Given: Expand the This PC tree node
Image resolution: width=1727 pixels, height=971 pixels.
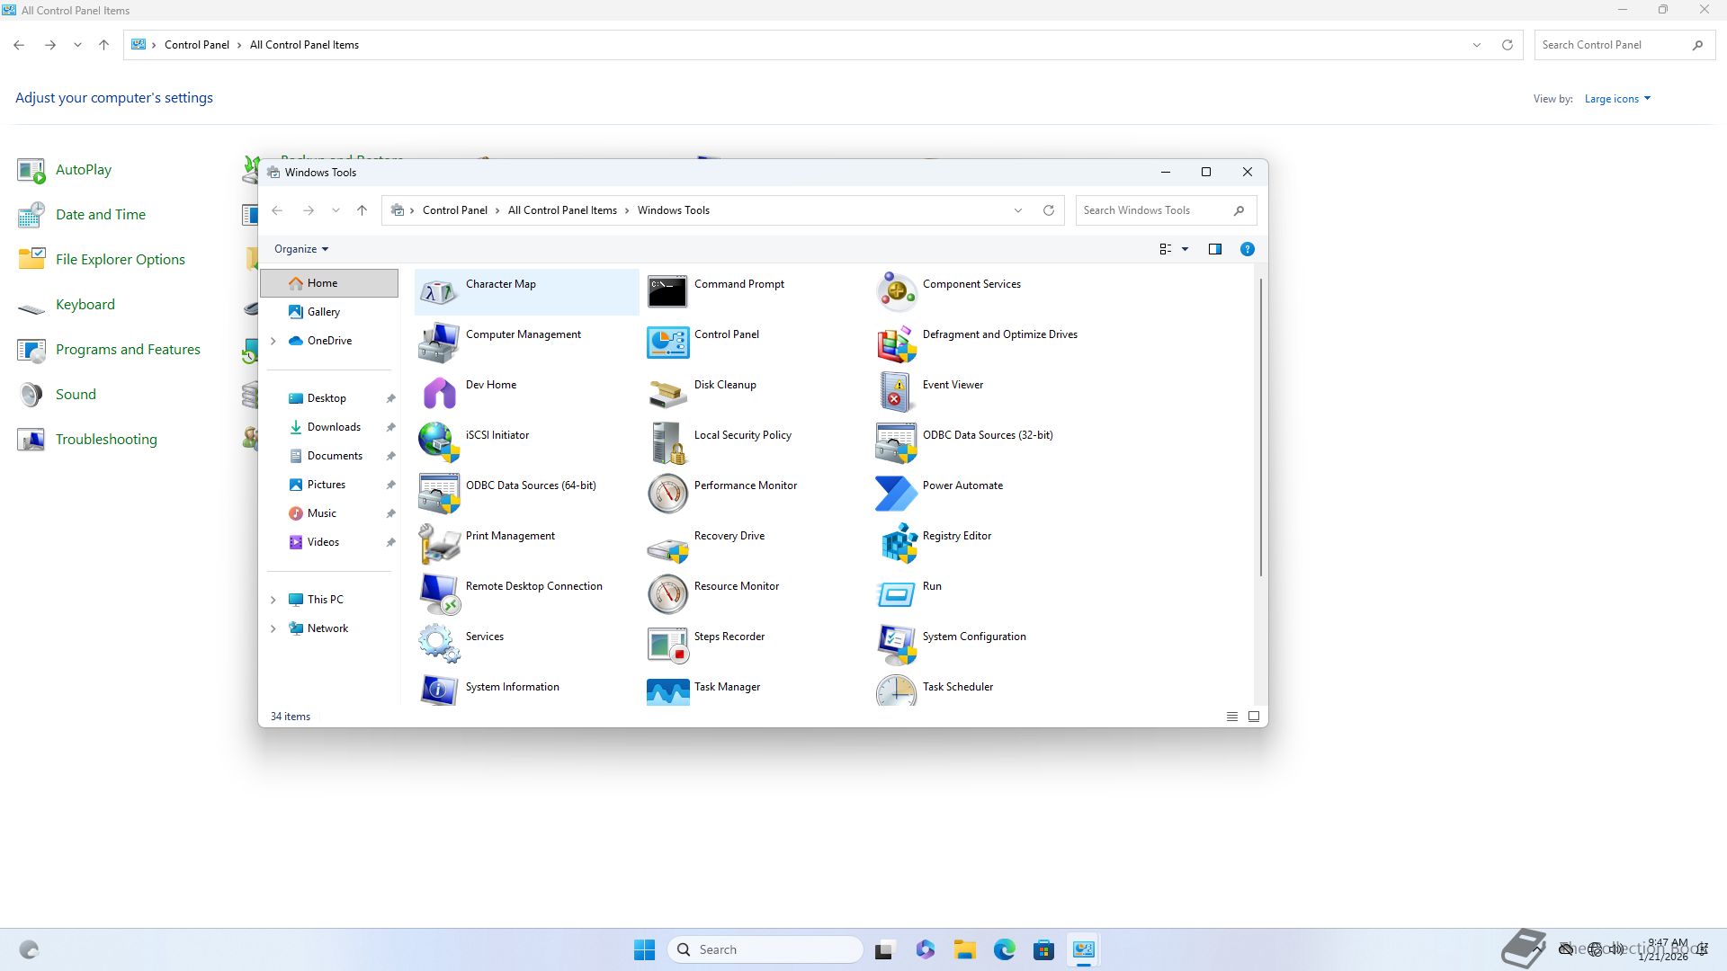Looking at the screenshot, I should coord(273,600).
